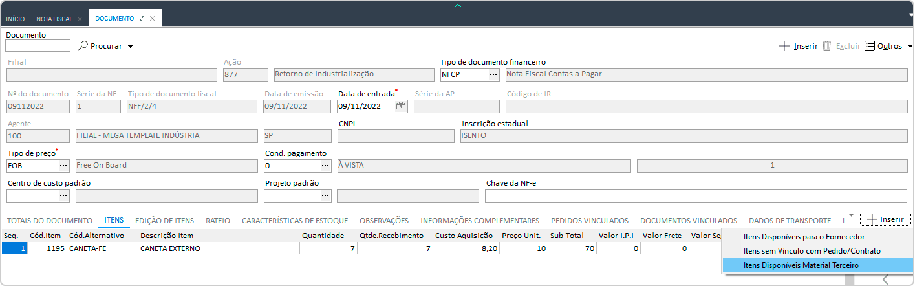Click the Chave da NF-e input field

pos(695,196)
